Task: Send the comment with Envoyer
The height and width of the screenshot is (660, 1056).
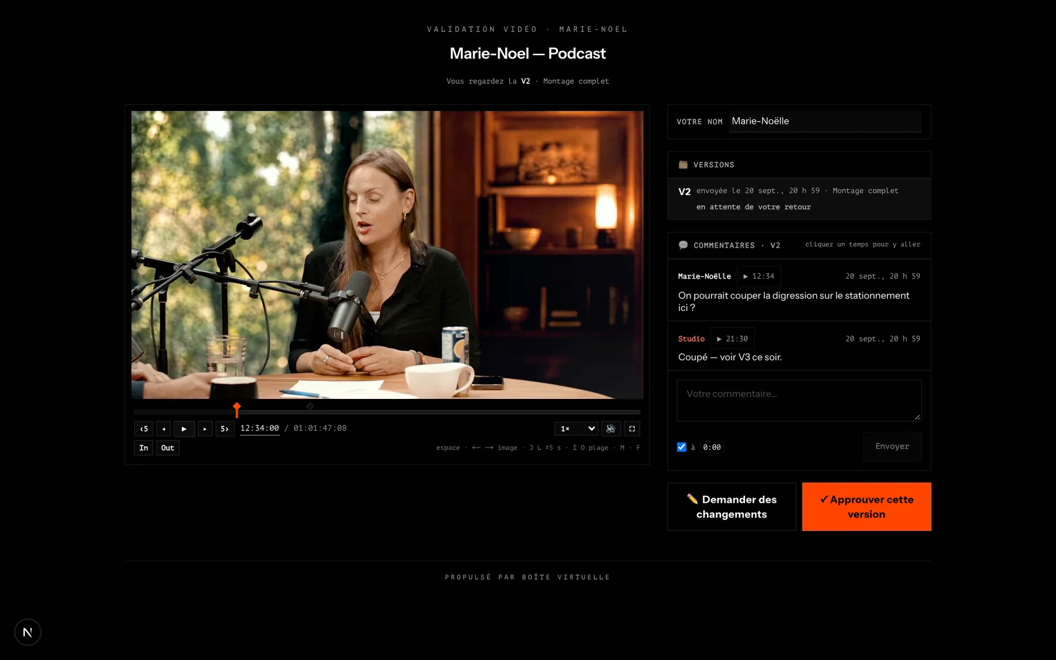Action: pyautogui.click(x=892, y=446)
